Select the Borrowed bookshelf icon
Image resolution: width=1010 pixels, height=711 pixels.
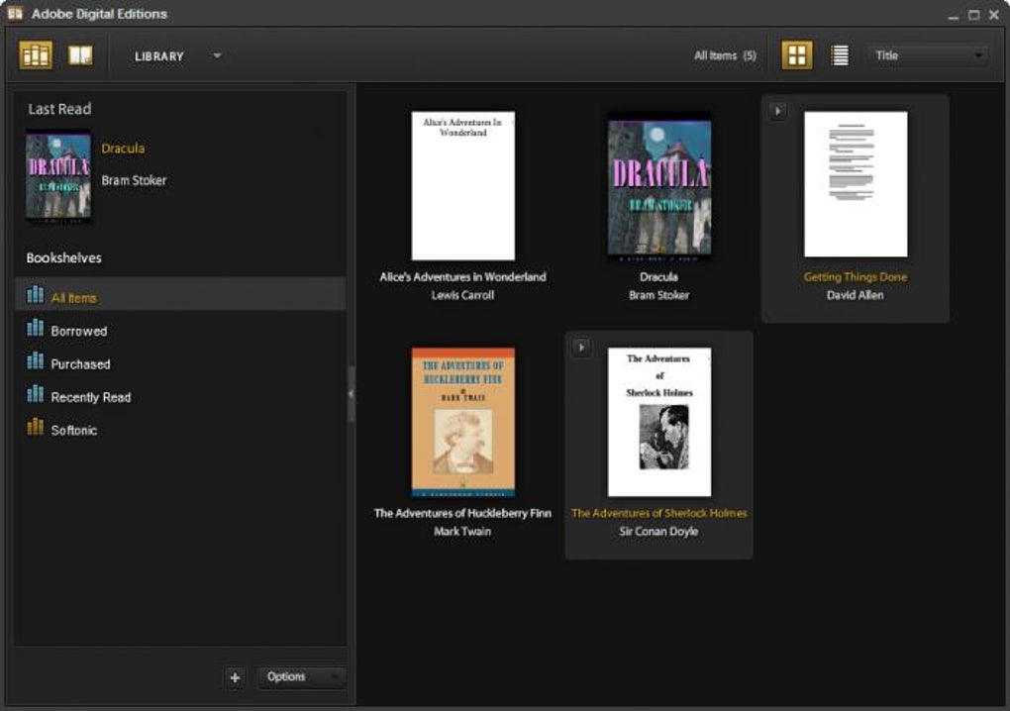tap(37, 330)
